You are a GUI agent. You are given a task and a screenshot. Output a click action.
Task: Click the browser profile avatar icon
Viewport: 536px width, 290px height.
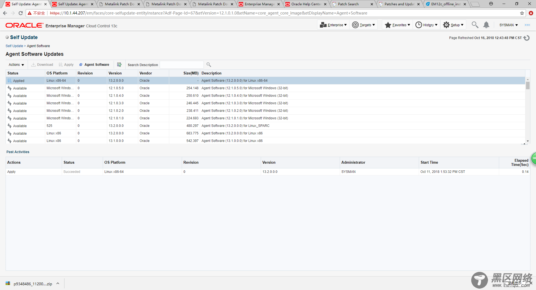coord(491,4)
